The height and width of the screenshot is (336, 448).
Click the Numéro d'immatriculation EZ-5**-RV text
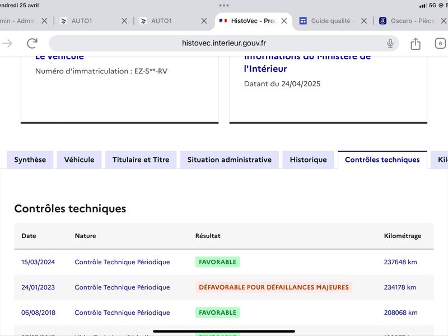tap(101, 71)
